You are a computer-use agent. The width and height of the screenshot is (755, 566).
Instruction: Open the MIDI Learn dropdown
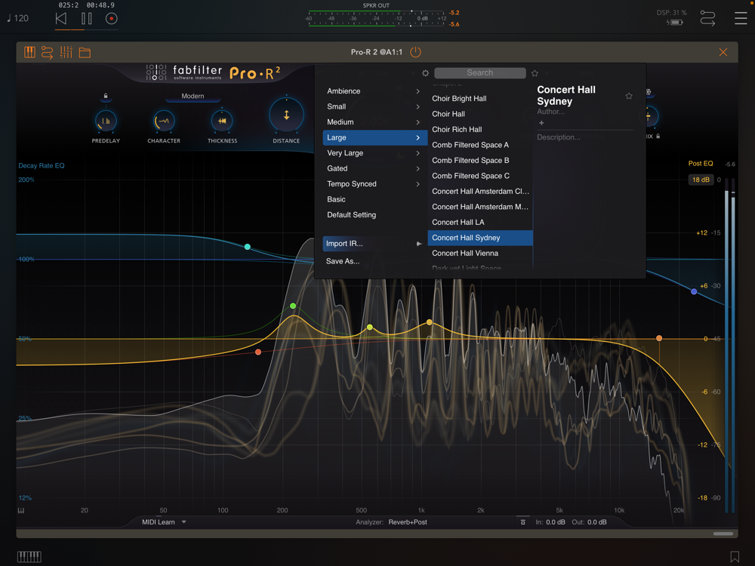click(164, 522)
